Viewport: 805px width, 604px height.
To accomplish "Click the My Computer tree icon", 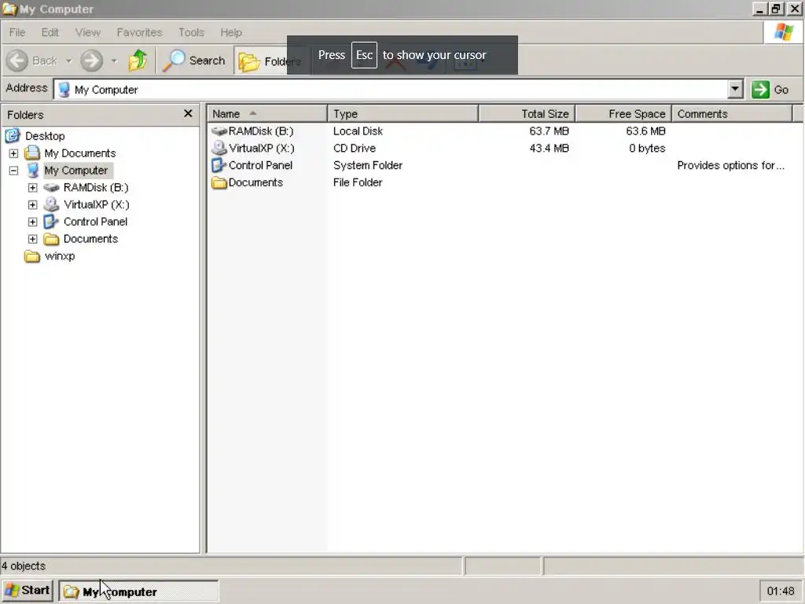I will click(x=33, y=170).
